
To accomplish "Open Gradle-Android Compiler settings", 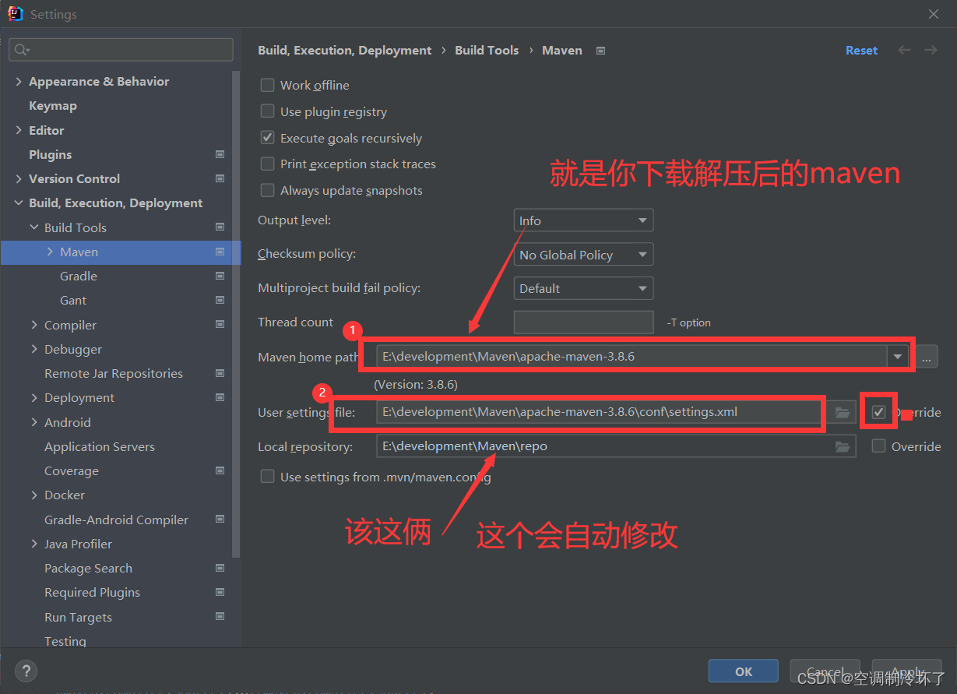I will (116, 520).
